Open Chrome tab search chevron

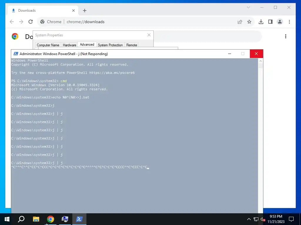click(x=248, y=7)
